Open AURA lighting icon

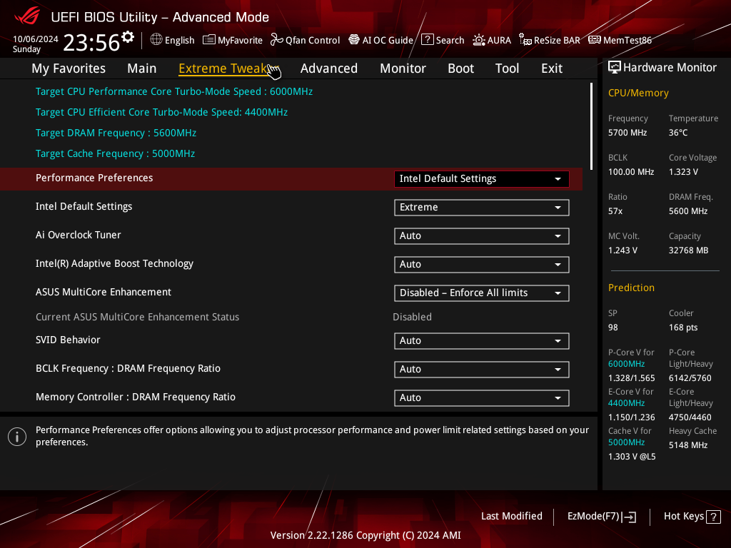click(479, 40)
